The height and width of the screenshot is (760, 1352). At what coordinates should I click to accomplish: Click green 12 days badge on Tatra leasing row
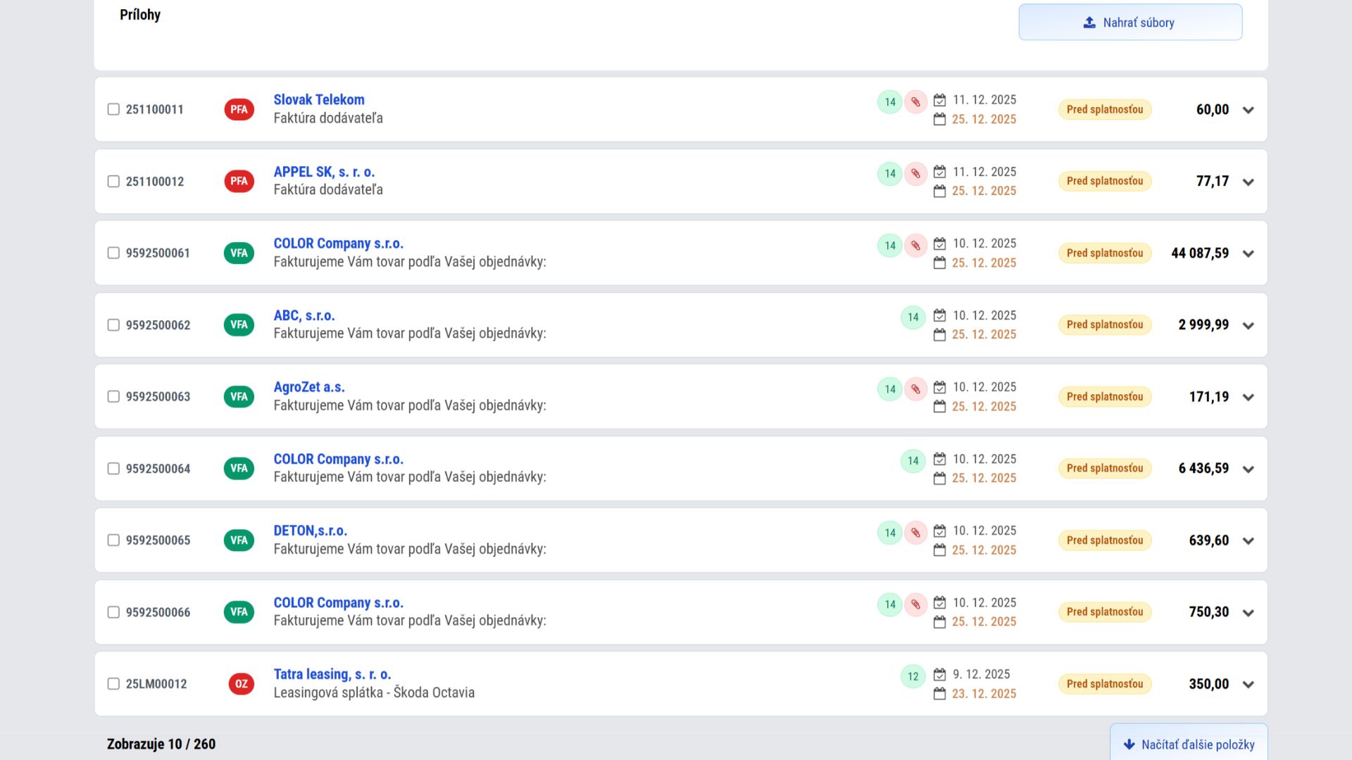click(x=913, y=677)
